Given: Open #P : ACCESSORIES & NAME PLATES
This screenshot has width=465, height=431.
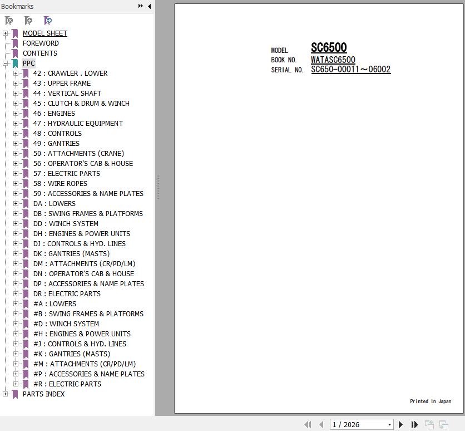Looking at the screenshot, I should click(89, 374).
